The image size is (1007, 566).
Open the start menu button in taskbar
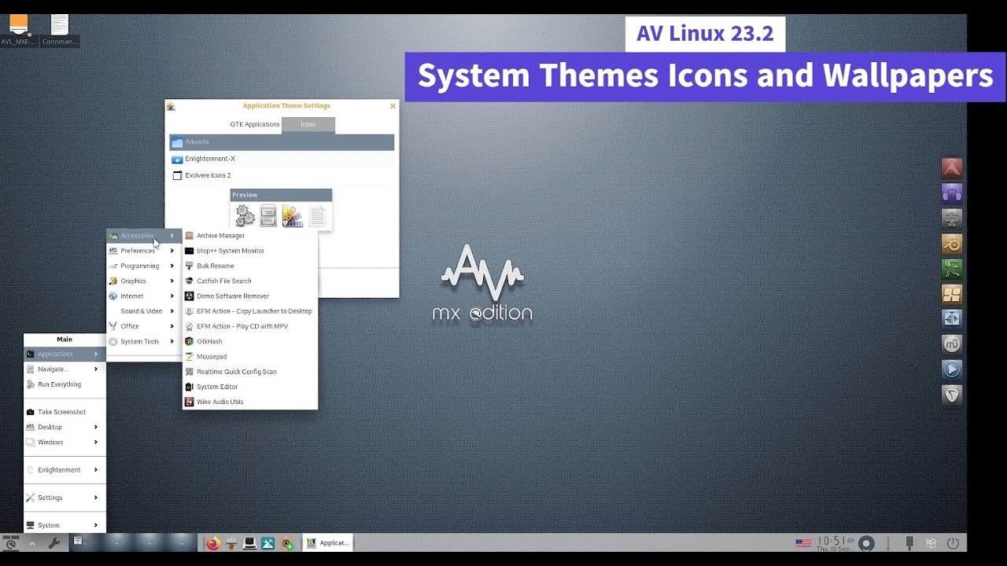coord(11,543)
